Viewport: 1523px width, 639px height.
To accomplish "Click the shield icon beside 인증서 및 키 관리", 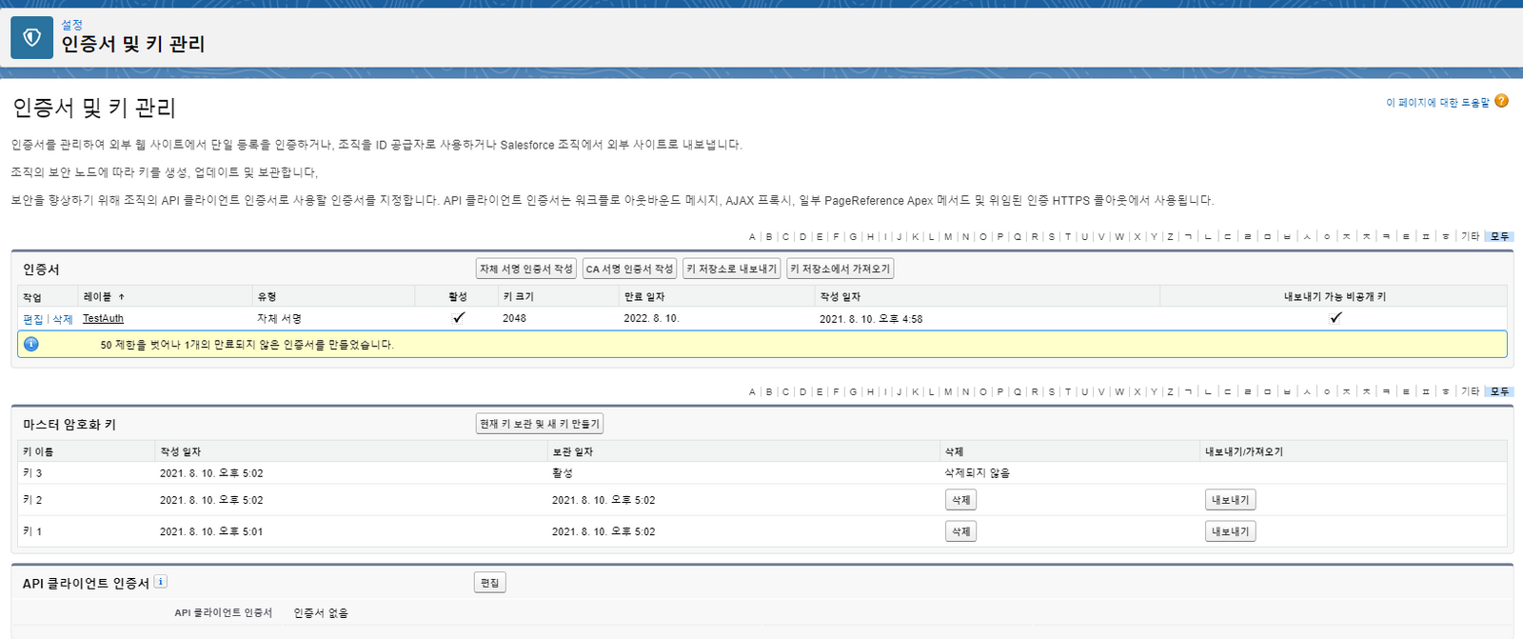I will point(31,37).
